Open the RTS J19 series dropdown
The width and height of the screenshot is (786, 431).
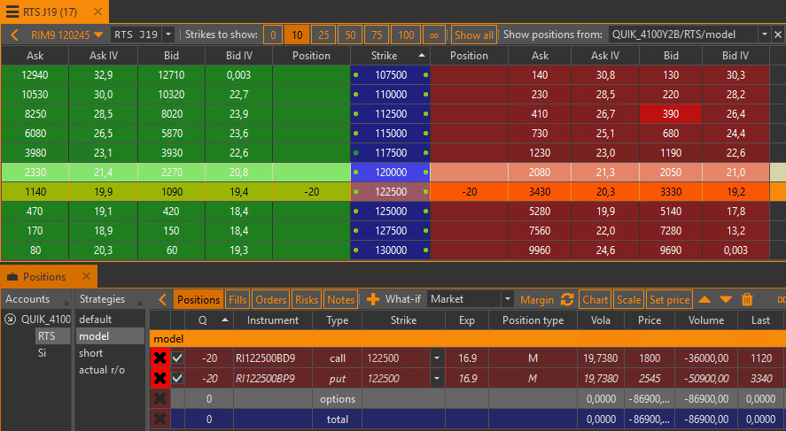click(x=168, y=35)
